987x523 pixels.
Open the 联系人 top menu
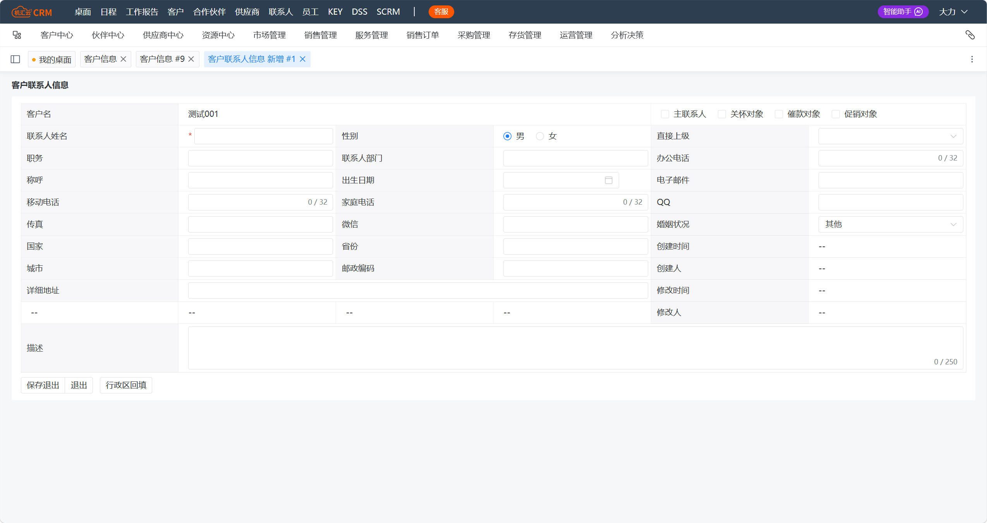tap(281, 12)
